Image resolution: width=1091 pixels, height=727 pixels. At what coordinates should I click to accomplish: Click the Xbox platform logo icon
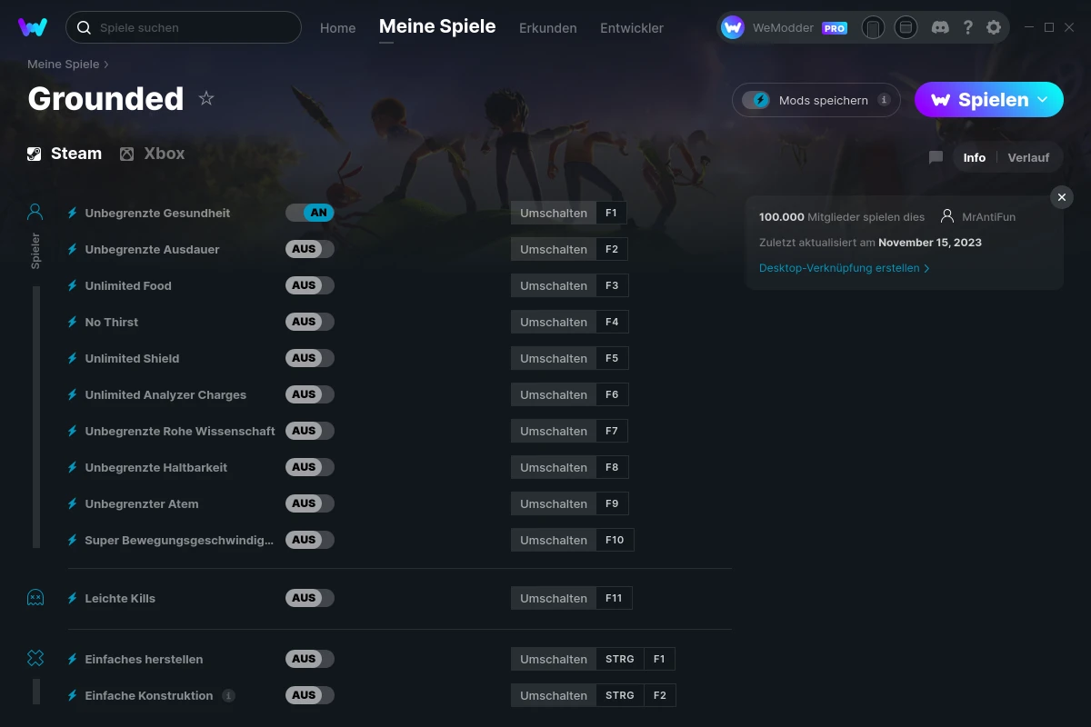click(x=127, y=154)
